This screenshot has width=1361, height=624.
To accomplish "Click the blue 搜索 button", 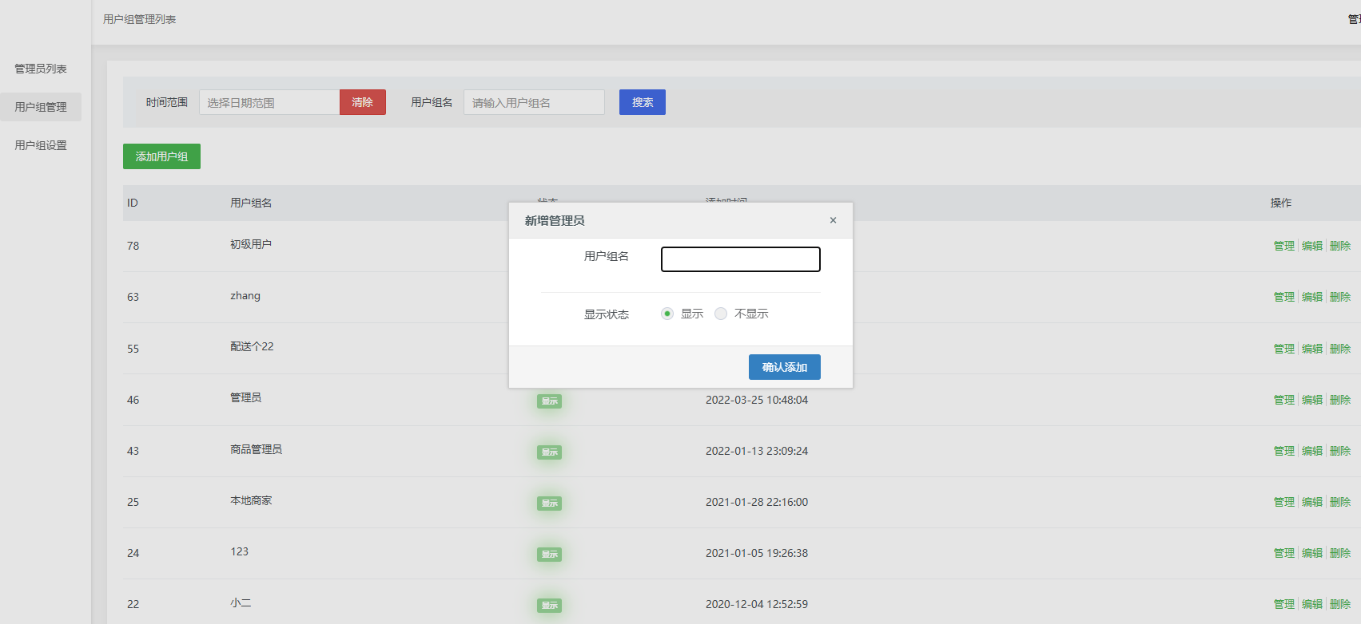I will click(642, 102).
